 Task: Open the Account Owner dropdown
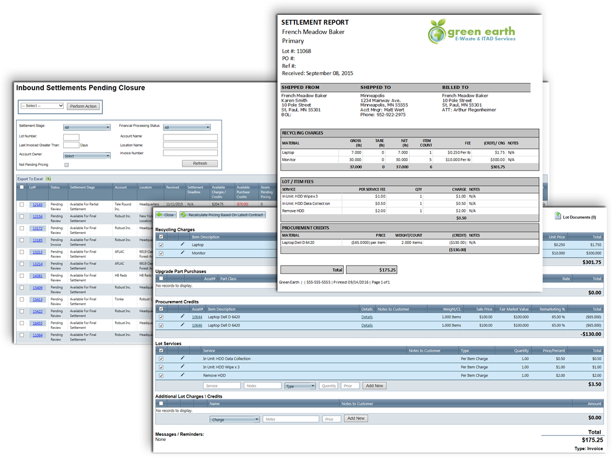[x=87, y=156]
